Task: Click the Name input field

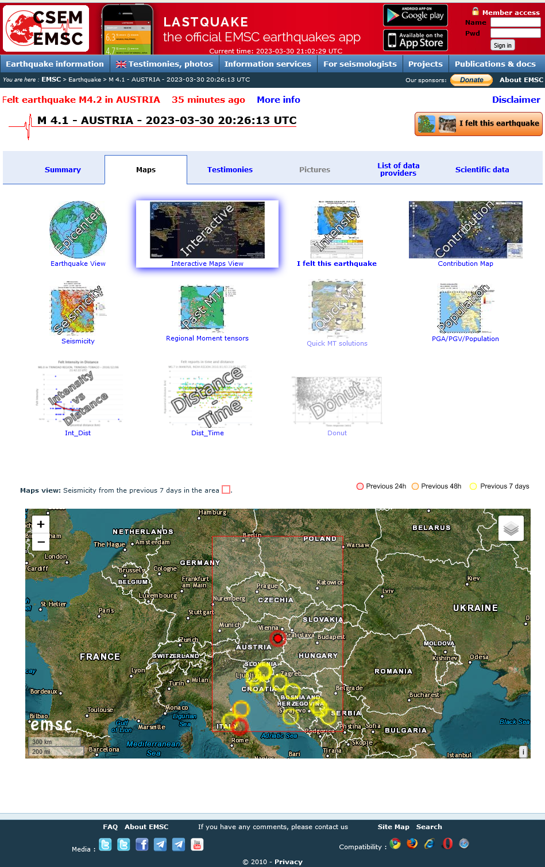Action: click(516, 22)
